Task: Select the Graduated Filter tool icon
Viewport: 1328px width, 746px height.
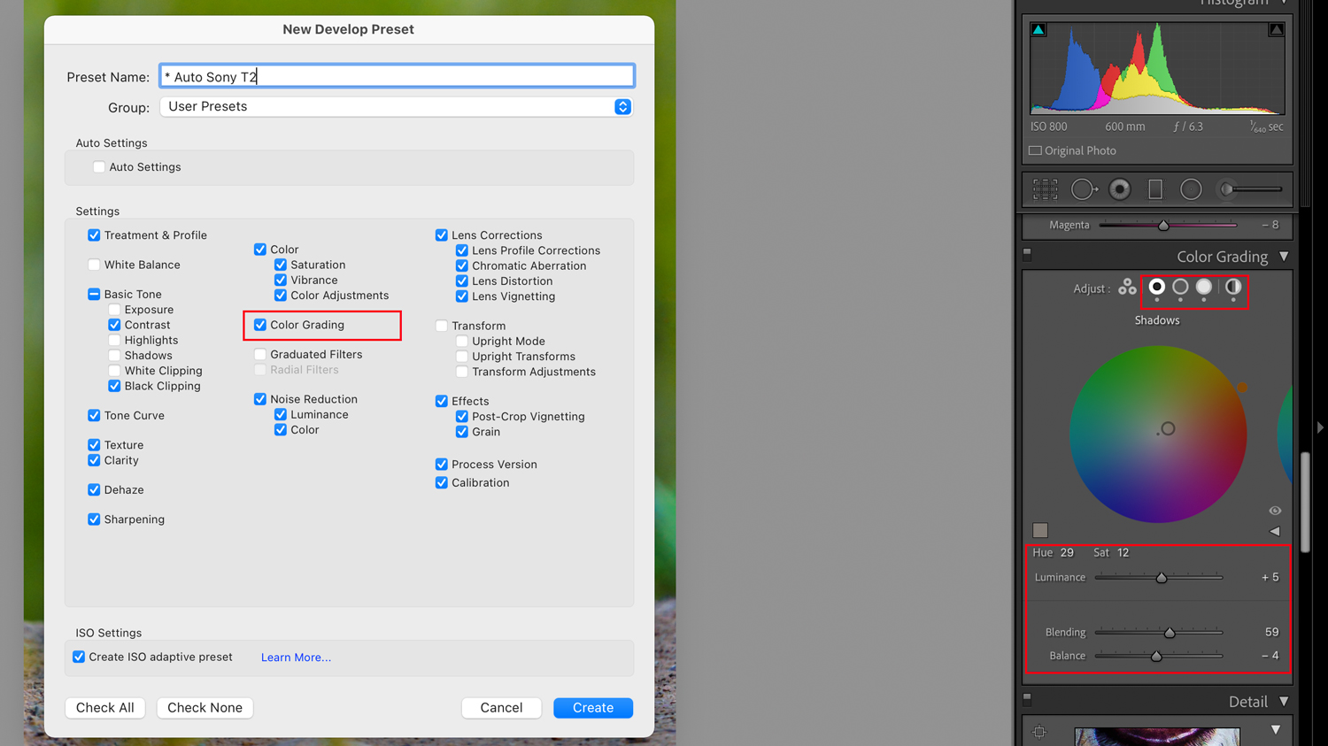Action: (1155, 189)
